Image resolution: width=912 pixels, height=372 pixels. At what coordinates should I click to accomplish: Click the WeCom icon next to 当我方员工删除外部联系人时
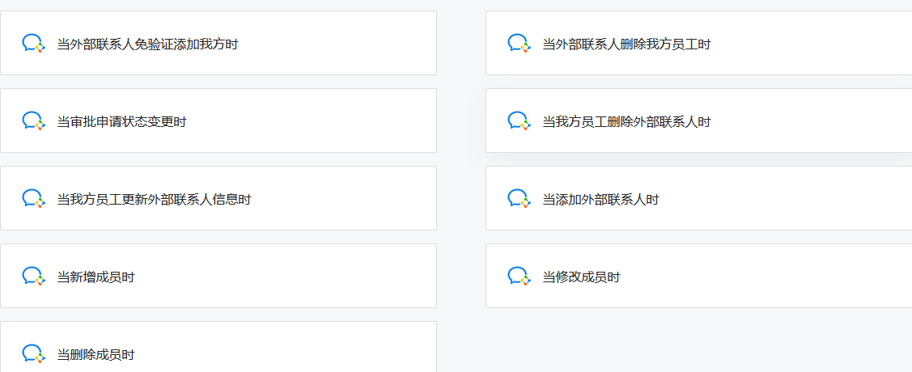(519, 121)
